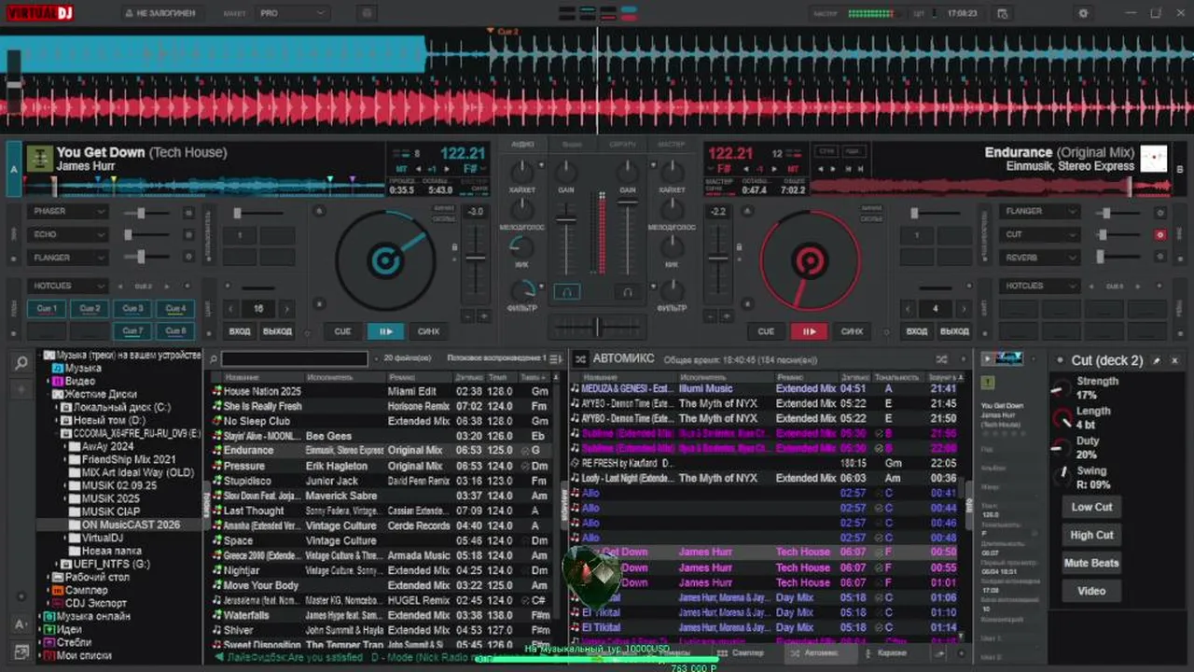Click the search magnifier in the browser sidebar
Screen dimensions: 1194x672
(x=21, y=363)
